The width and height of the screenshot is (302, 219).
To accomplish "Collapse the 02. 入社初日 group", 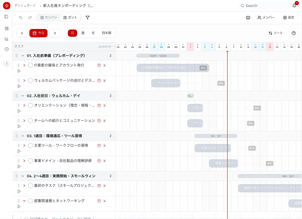I will [x=23, y=96].
